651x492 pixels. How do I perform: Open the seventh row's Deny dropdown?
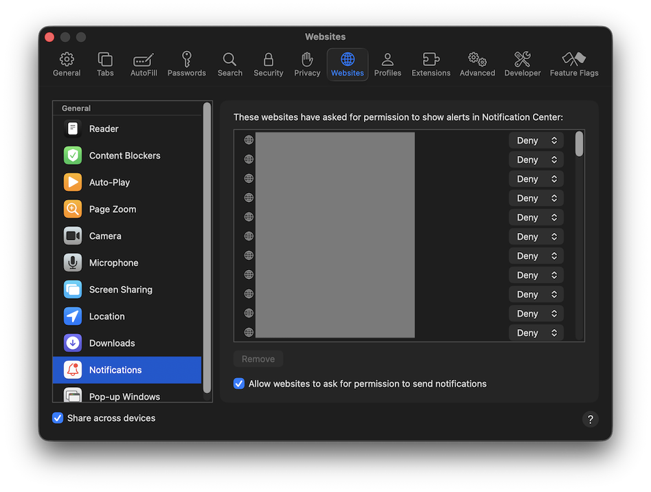tap(536, 256)
